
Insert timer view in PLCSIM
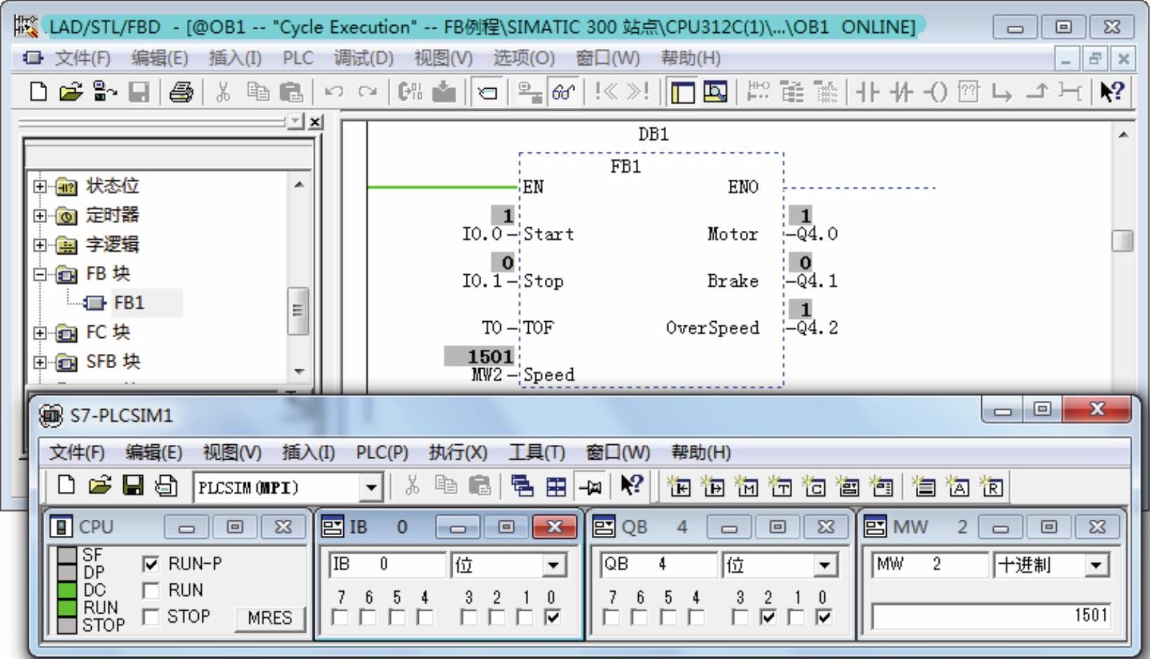tap(780, 486)
